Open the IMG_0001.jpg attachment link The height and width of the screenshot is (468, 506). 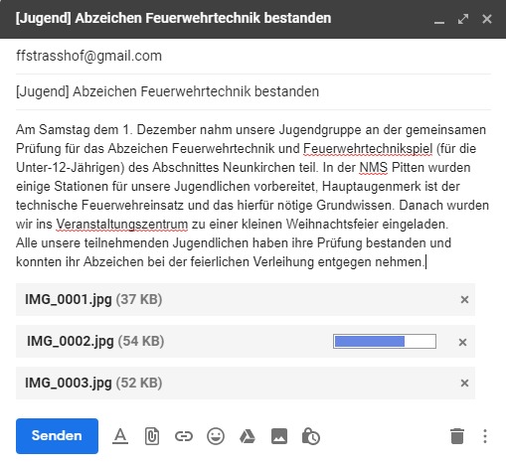(69, 299)
